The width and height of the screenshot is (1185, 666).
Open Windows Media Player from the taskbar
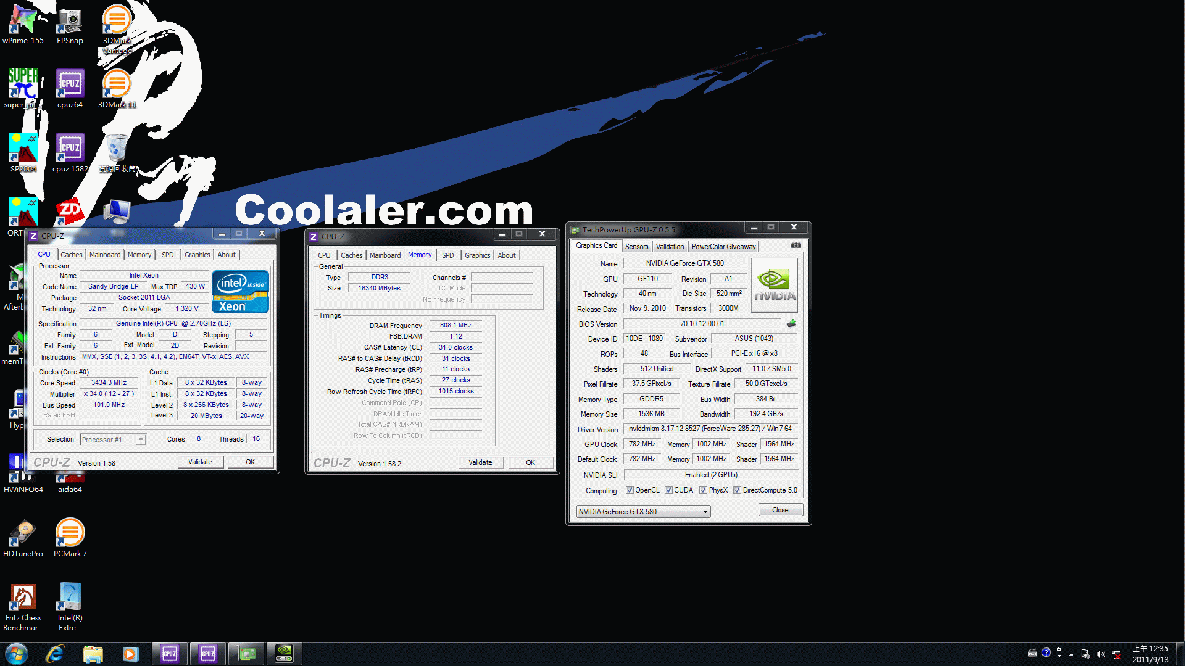(x=130, y=654)
